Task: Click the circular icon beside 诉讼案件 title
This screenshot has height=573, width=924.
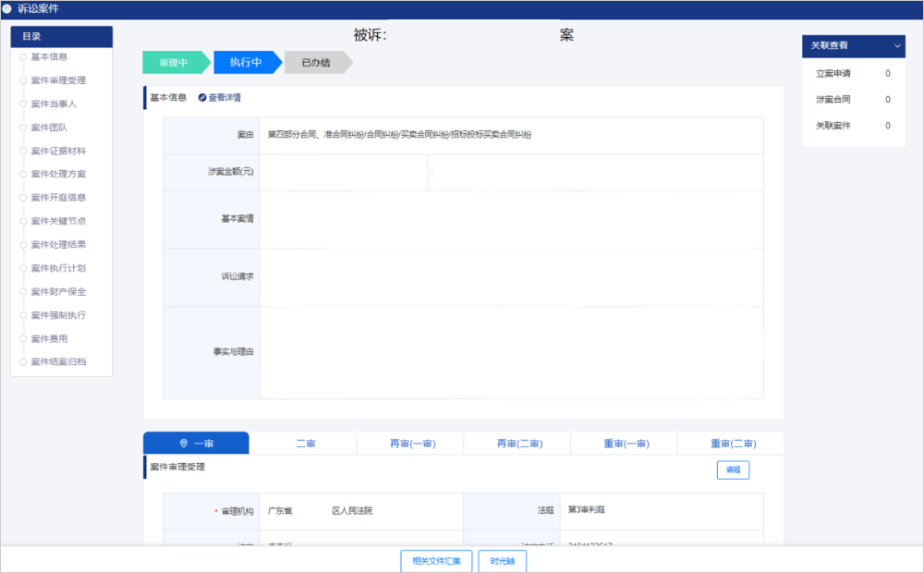Action: (7, 8)
